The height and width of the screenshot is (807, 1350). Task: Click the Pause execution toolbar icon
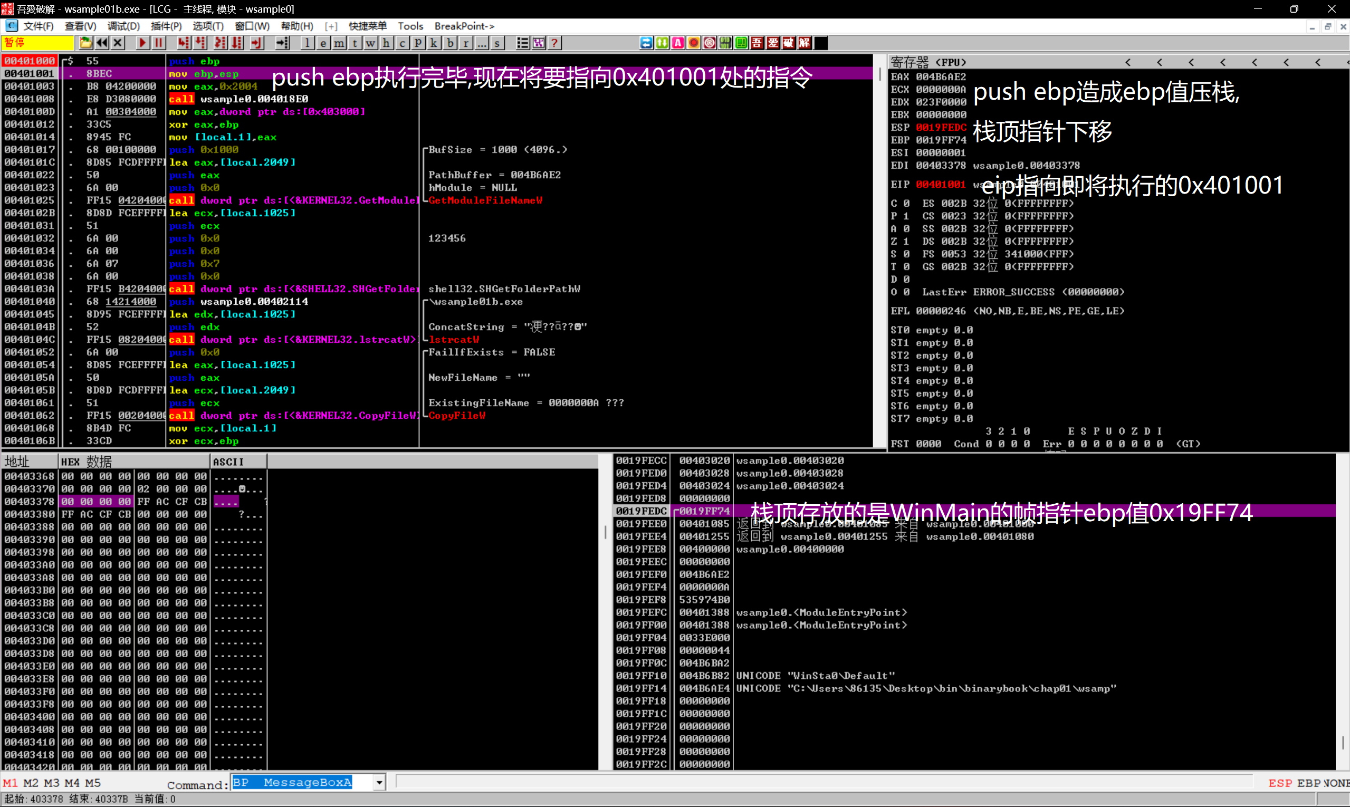point(158,43)
